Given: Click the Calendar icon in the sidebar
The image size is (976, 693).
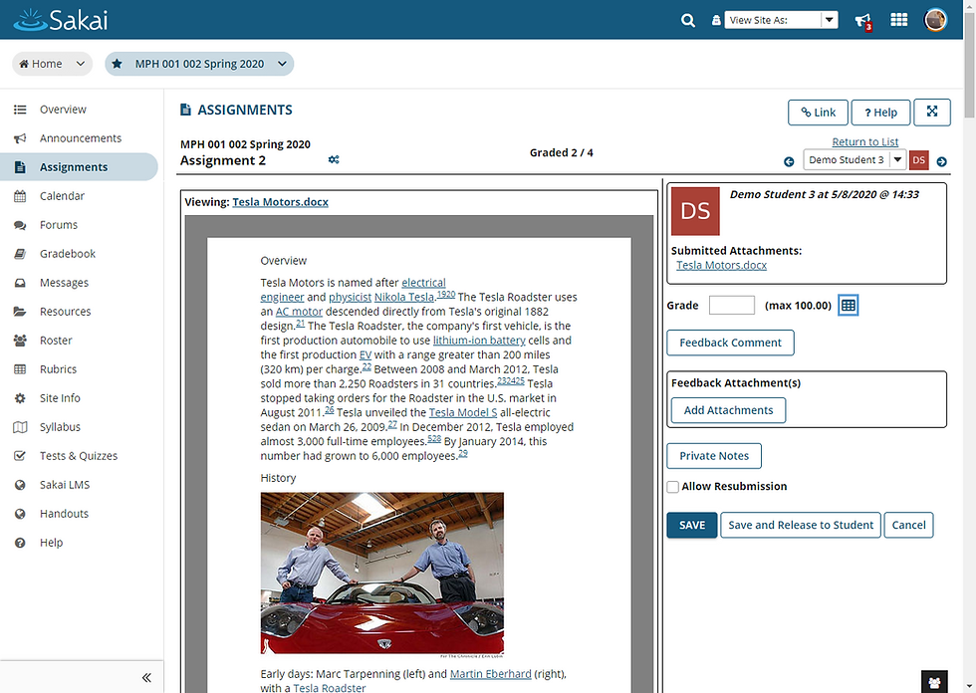Looking at the screenshot, I should [20, 196].
